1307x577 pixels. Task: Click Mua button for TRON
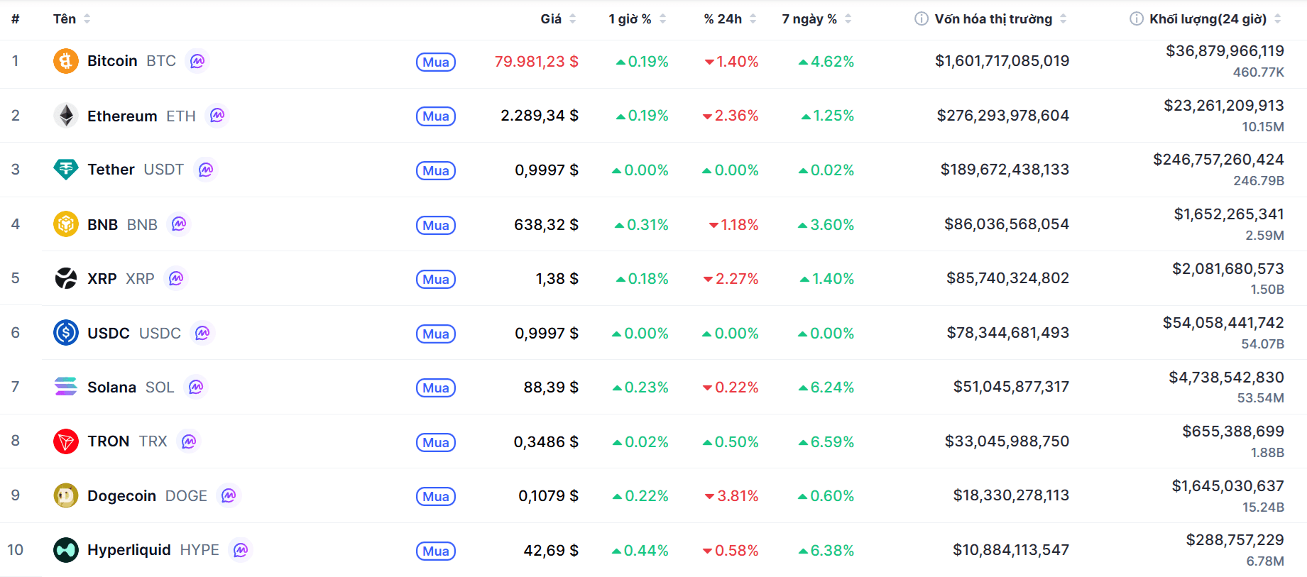tap(436, 442)
